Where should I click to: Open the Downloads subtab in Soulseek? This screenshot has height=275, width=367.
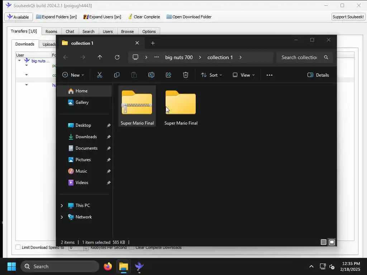pos(25,44)
